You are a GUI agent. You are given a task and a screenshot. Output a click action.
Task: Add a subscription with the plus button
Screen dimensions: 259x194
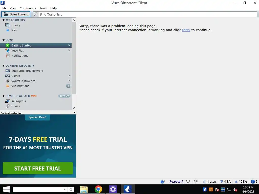click(68, 86)
